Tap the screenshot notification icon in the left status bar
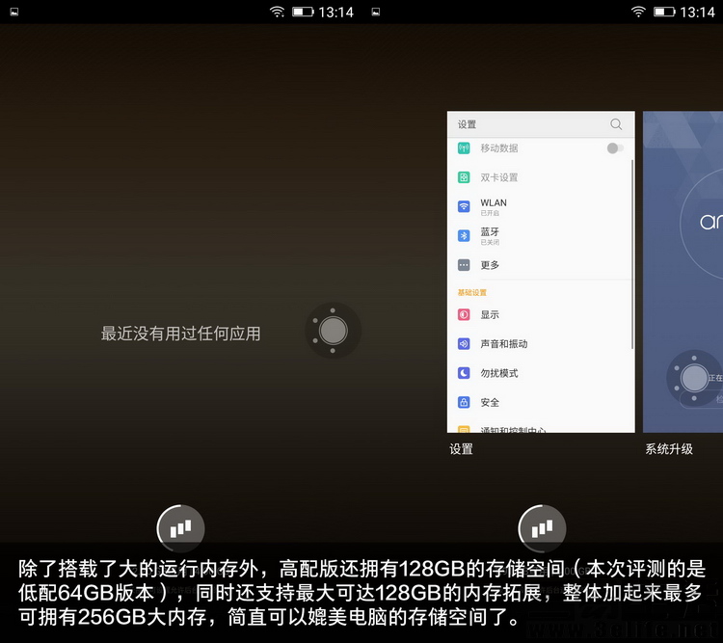 click(14, 12)
